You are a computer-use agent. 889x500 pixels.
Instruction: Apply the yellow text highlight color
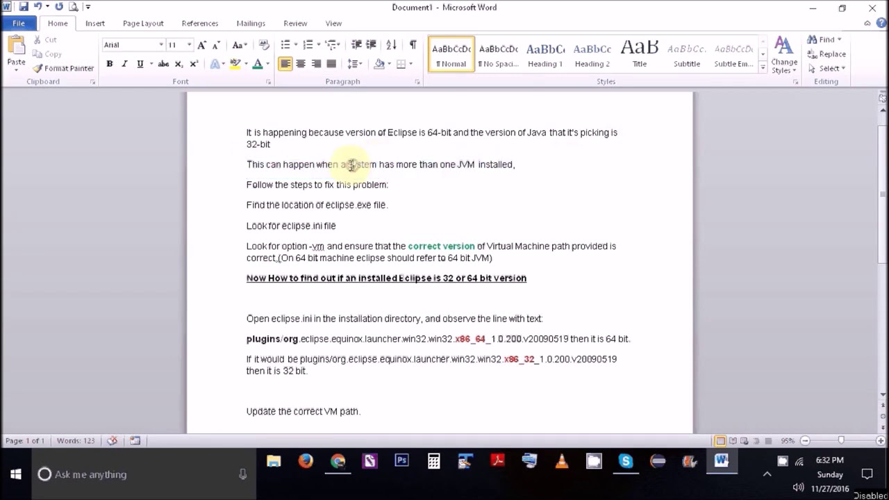pos(235,64)
